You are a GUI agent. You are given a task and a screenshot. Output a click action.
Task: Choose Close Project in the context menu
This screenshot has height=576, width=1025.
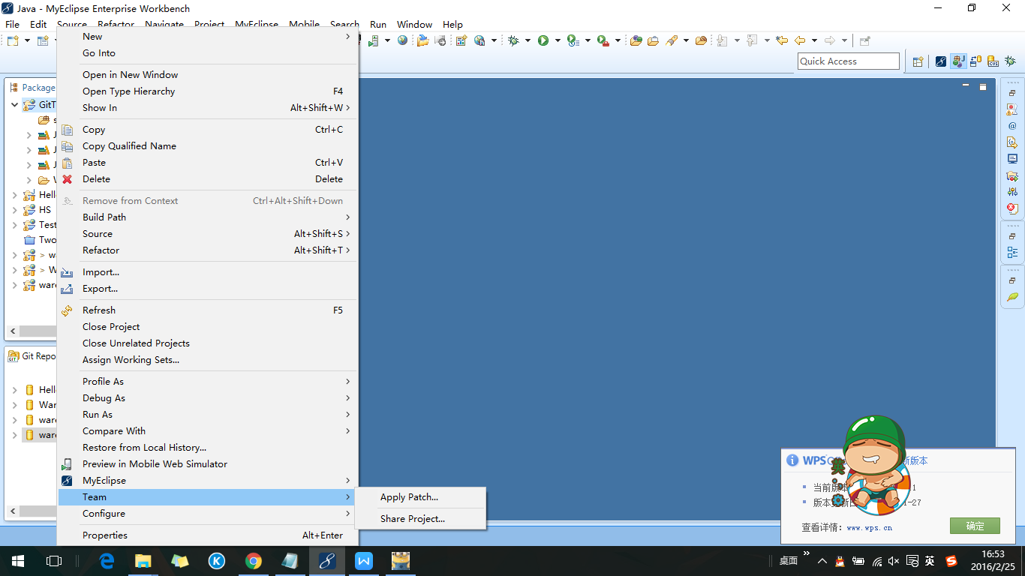208,327
